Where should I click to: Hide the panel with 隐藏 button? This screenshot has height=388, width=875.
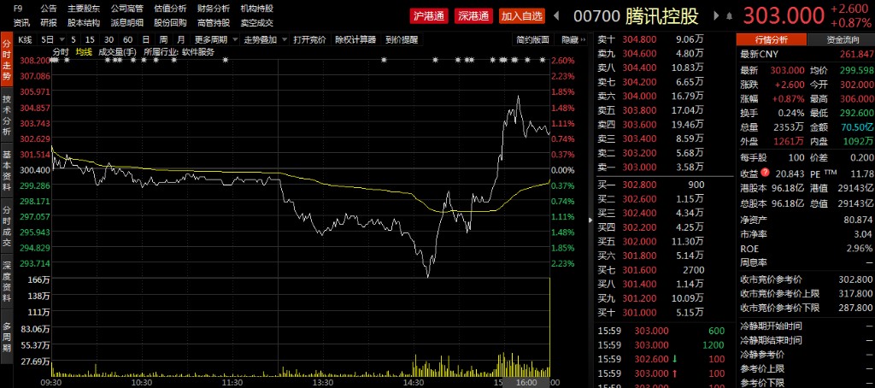[573, 39]
